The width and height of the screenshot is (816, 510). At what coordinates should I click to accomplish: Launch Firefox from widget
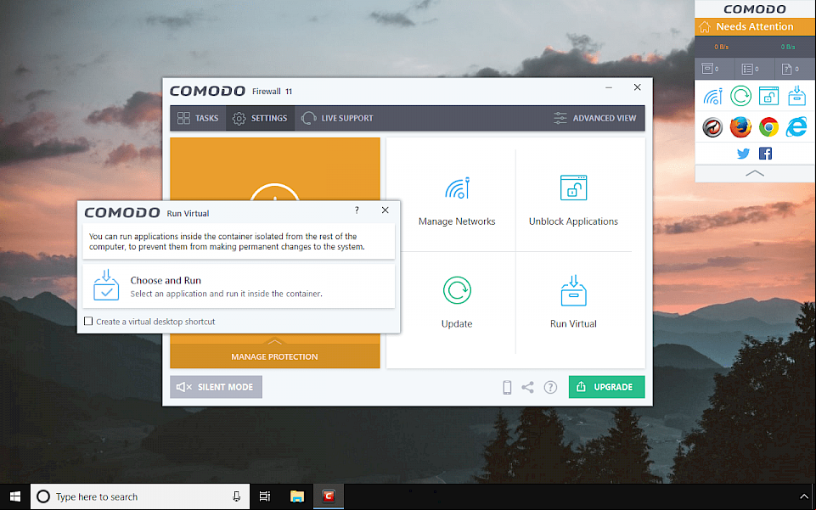740,126
